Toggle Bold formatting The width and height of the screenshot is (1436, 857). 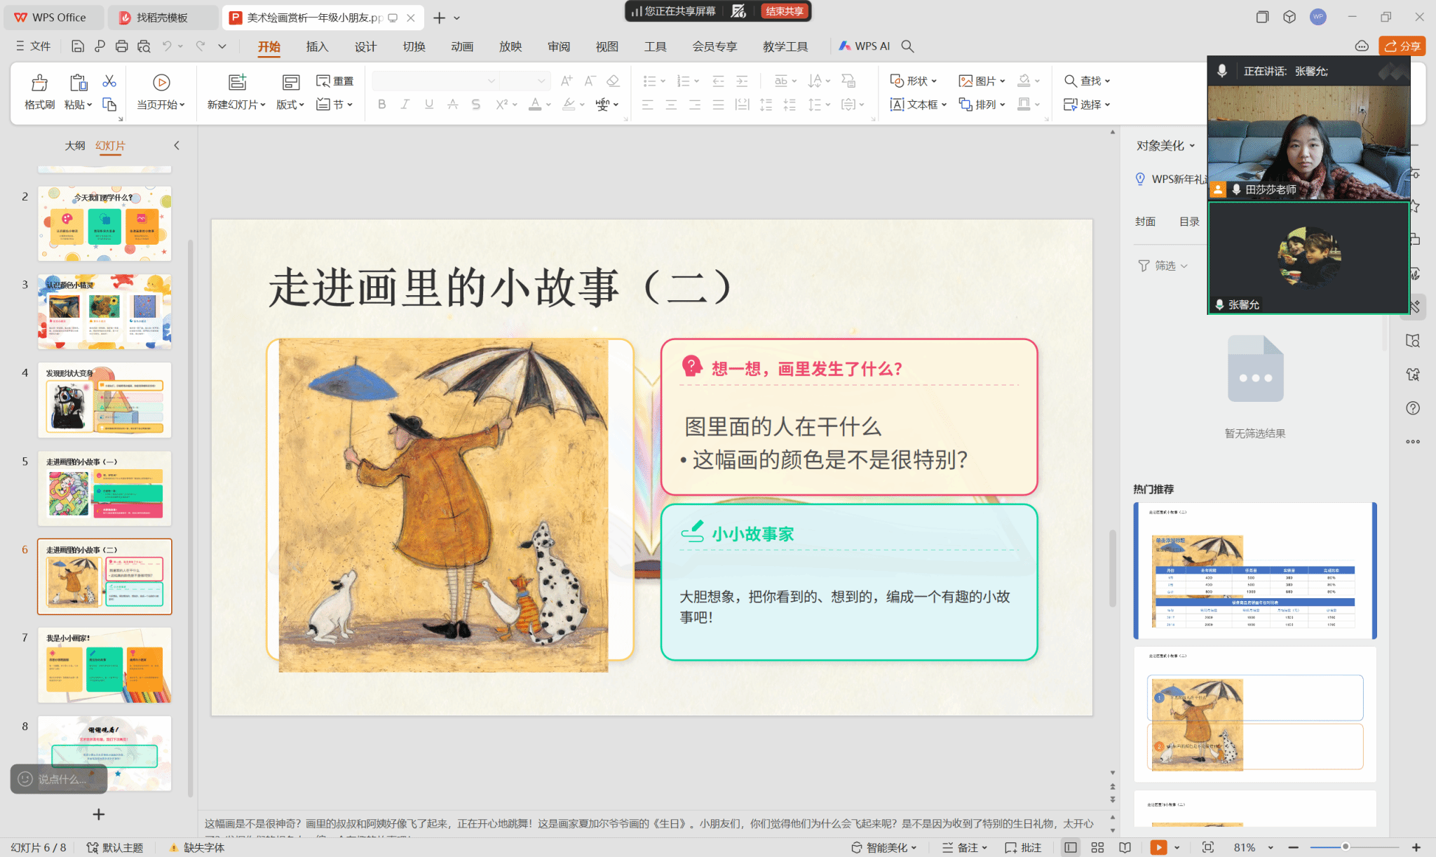(x=381, y=104)
